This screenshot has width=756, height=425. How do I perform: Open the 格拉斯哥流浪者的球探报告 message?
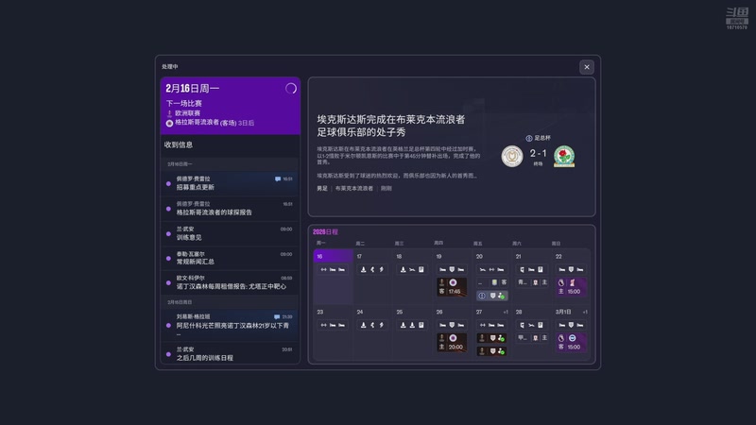click(x=230, y=208)
